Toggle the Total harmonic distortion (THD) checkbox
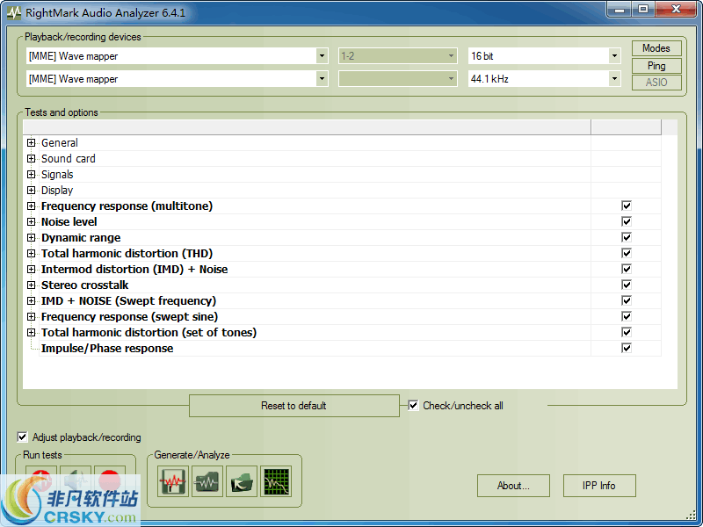This screenshot has width=703, height=527. pyautogui.click(x=627, y=253)
